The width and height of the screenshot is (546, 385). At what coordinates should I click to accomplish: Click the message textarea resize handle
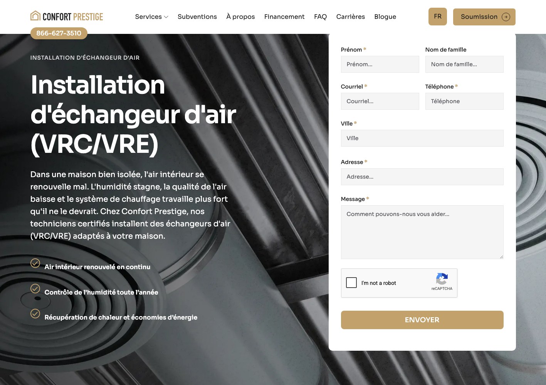pos(501,257)
